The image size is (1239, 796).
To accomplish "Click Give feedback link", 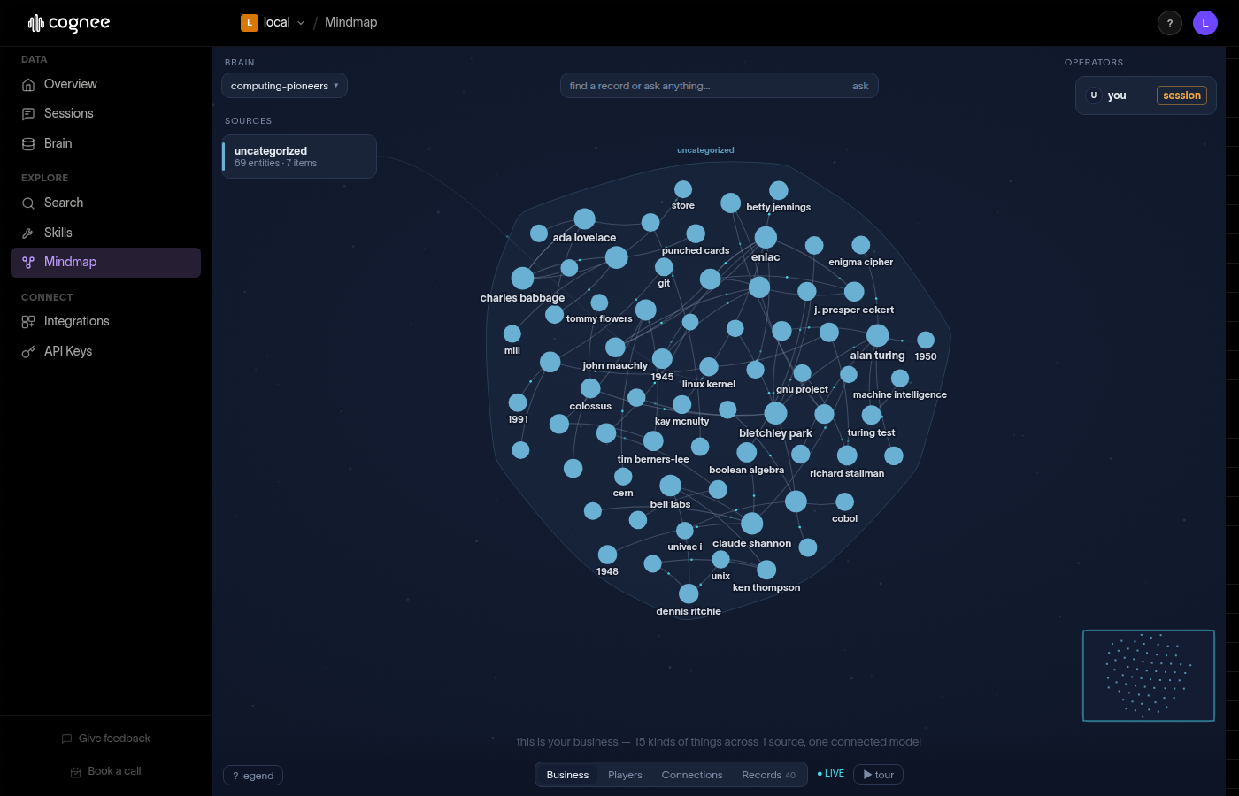I will pos(106,739).
